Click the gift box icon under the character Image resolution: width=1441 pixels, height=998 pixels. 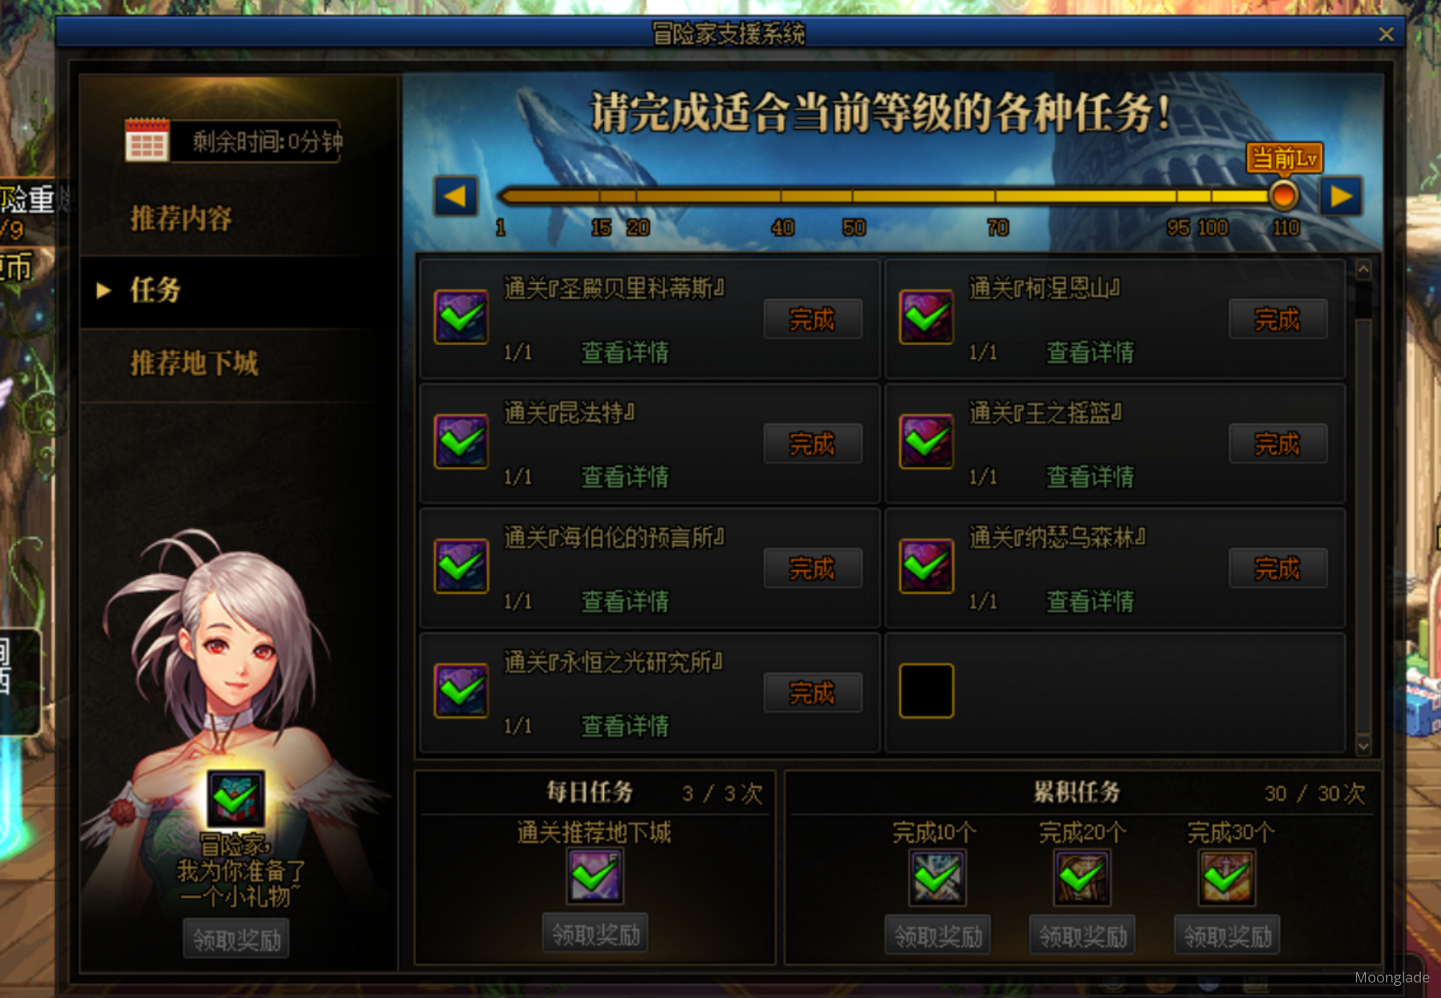(236, 798)
